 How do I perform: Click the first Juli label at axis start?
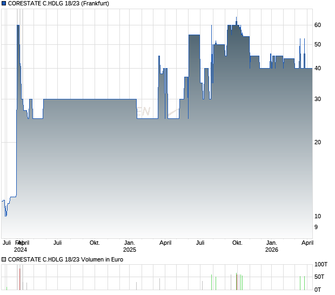coord(7,243)
